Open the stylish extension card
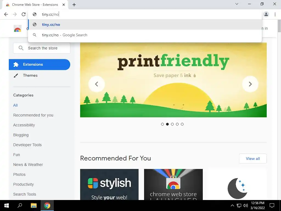This screenshot has width=281, height=211. [109, 184]
